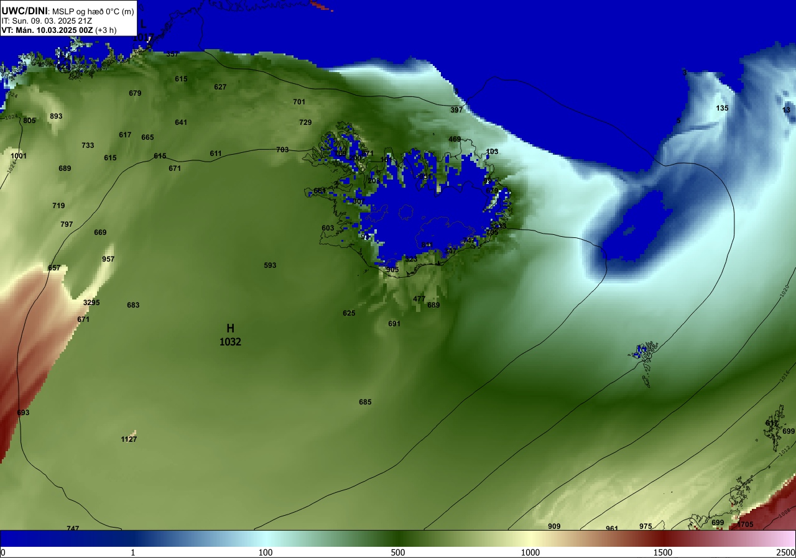796x558 pixels.
Task: Click the 1032 pressure value under H
Action: pyautogui.click(x=230, y=342)
